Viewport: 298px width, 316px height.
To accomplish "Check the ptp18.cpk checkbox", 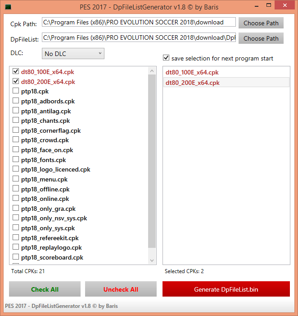I will point(16,91).
